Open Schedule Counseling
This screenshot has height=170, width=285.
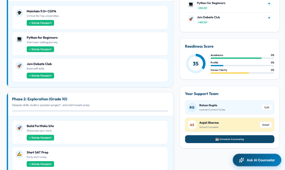[230, 139]
